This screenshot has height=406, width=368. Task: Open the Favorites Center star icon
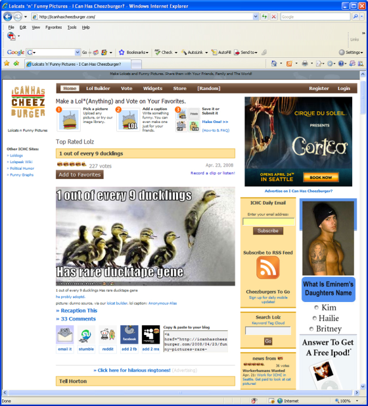(7, 63)
